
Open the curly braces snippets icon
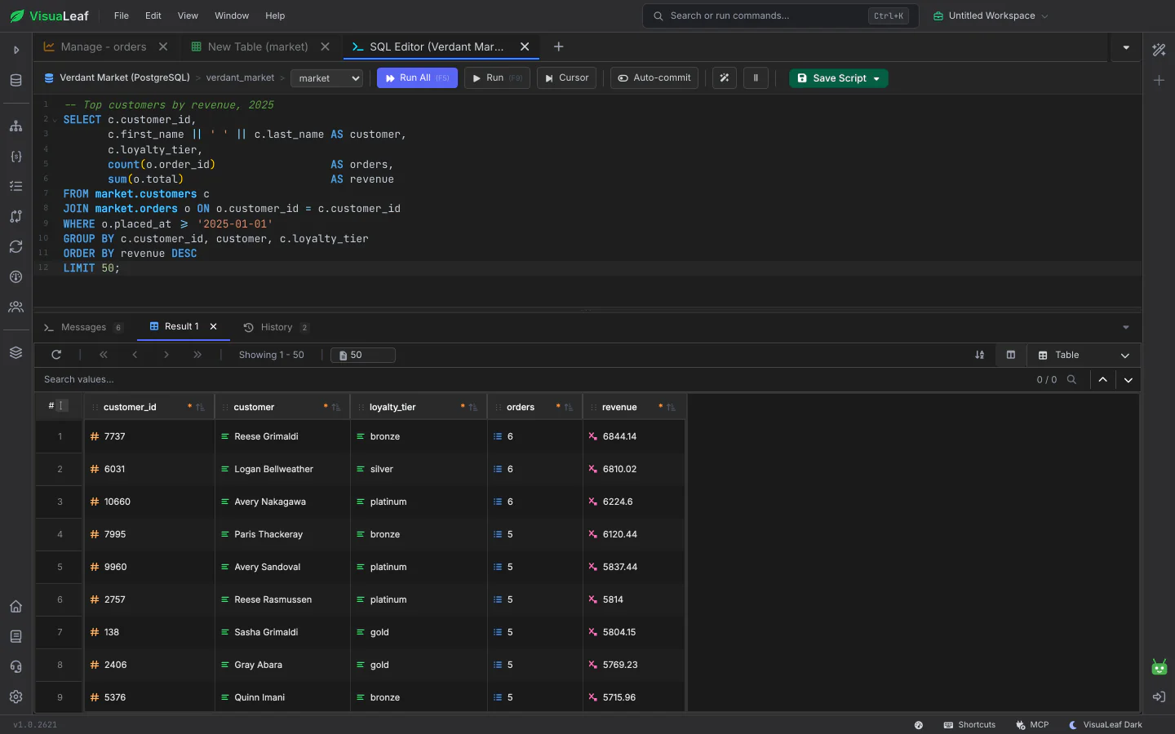coord(16,156)
